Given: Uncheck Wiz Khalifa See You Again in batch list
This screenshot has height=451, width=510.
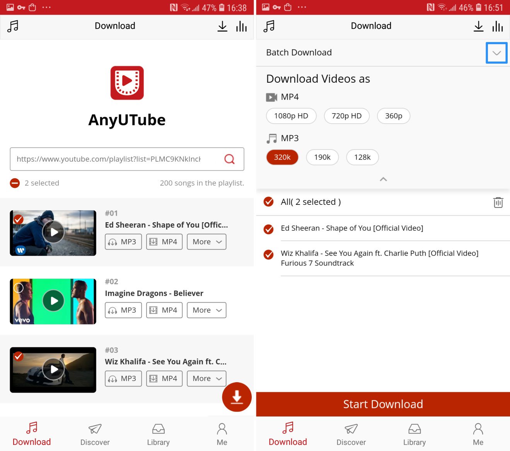Looking at the screenshot, I should click(x=268, y=254).
